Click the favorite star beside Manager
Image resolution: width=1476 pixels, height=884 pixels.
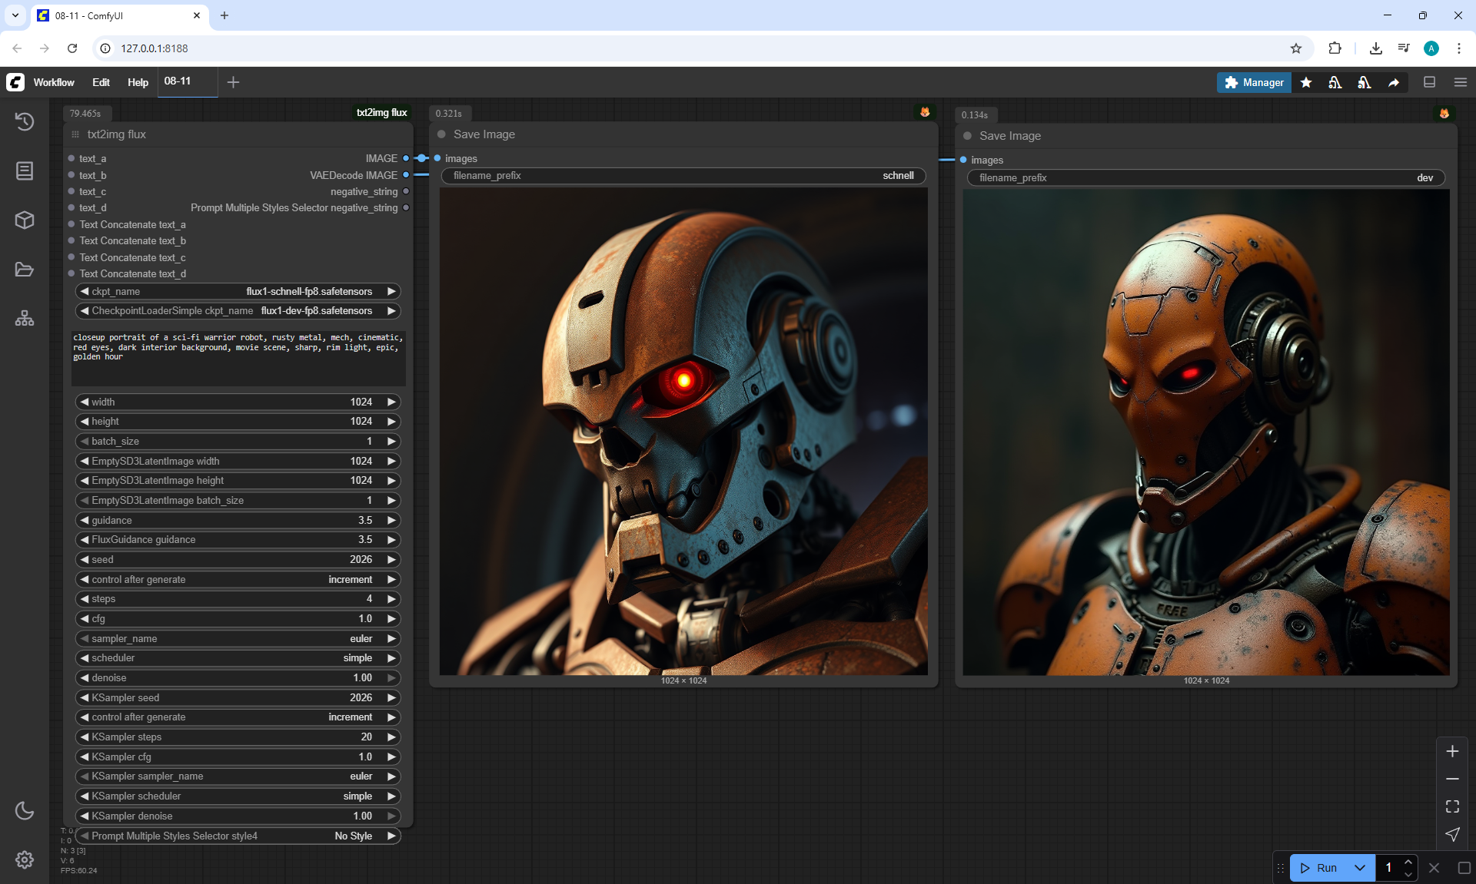[1306, 82]
